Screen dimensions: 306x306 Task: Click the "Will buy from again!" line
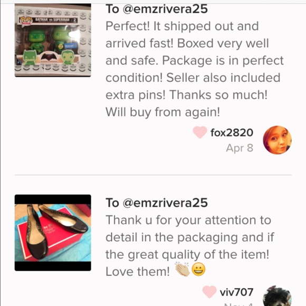click(x=162, y=112)
